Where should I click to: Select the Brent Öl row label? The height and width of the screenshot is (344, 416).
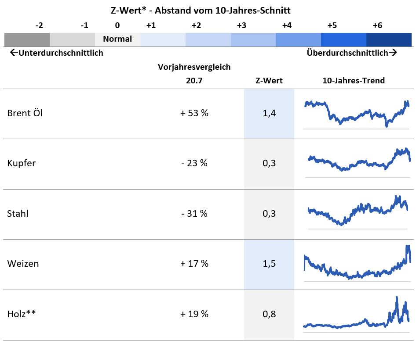pyautogui.click(x=25, y=113)
